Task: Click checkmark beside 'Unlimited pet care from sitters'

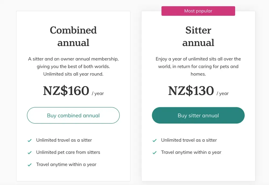Action: tap(30, 152)
